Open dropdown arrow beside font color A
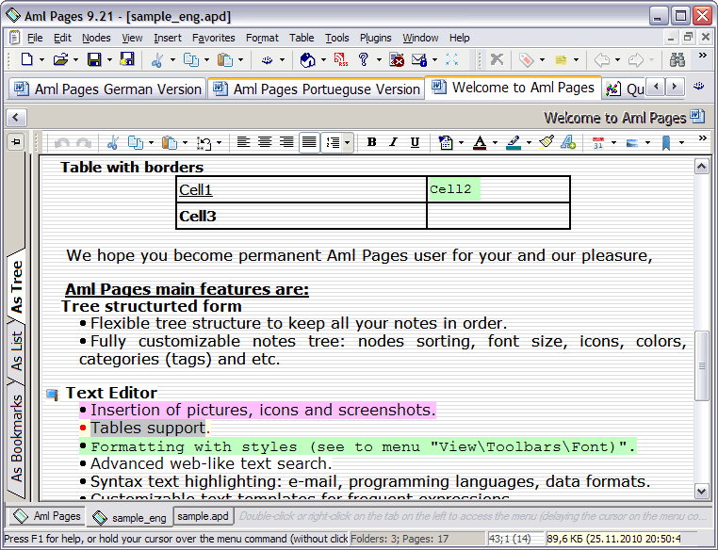 [495, 143]
